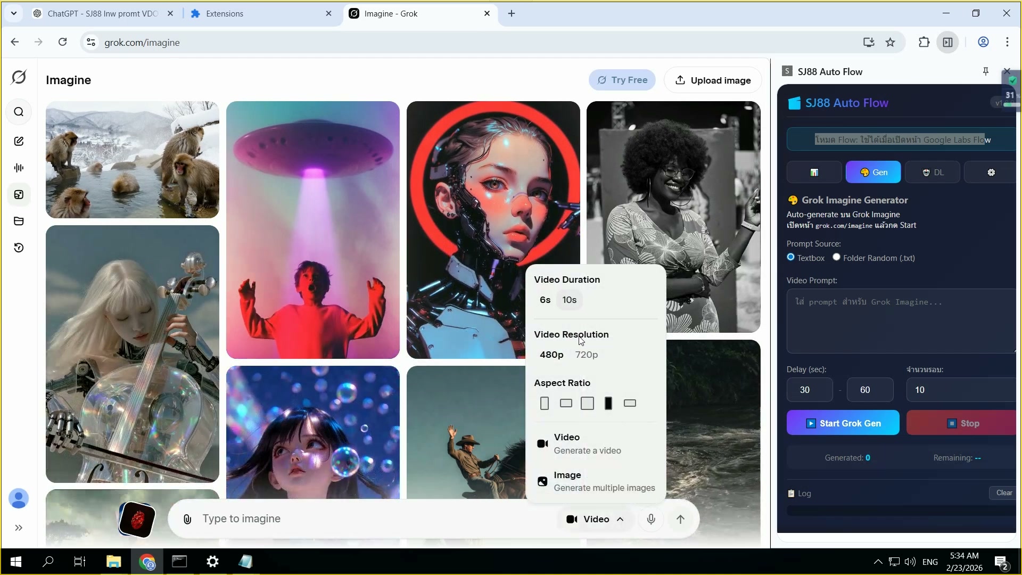This screenshot has width=1022, height=575.
Task: Switch to the Gen tab
Action: pos(873,172)
